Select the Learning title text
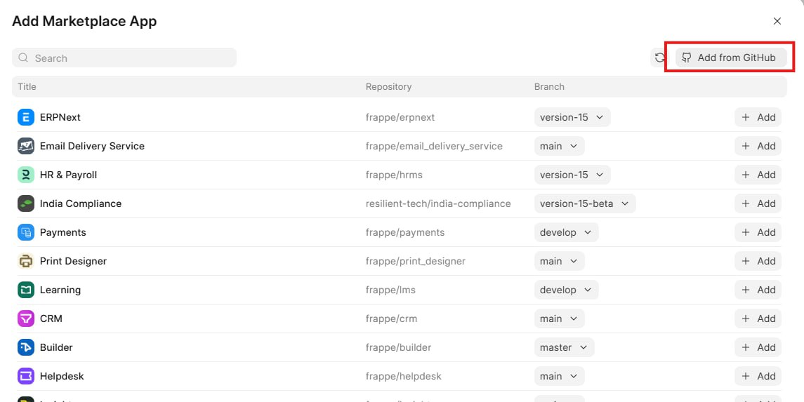This screenshot has height=402, width=804. pyautogui.click(x=60, y=289)
